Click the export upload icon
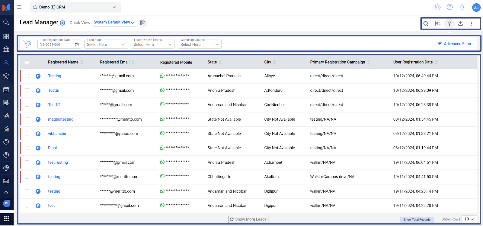 [460, 23]
